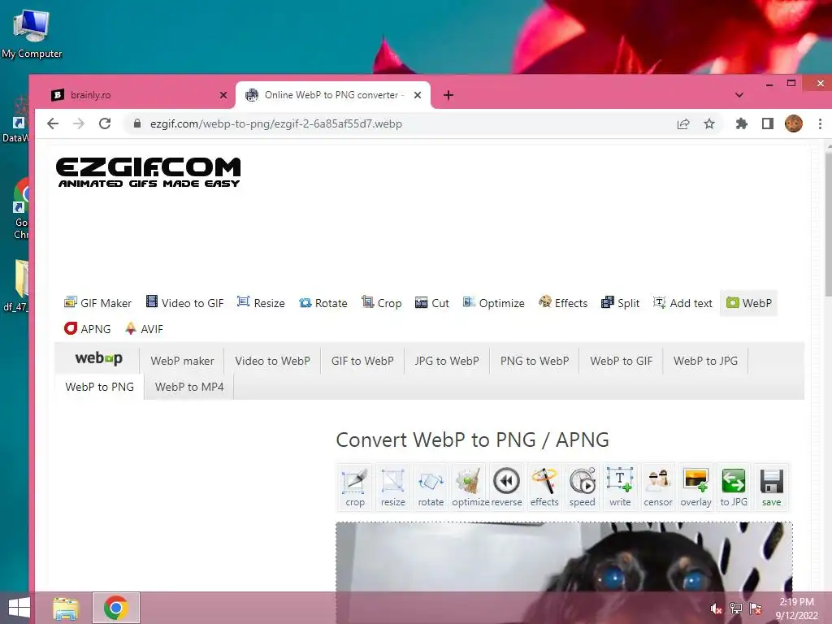Click the EZGIF.COM logo
The width and height of the screenshot is (832, 624).
click(148, 172)
